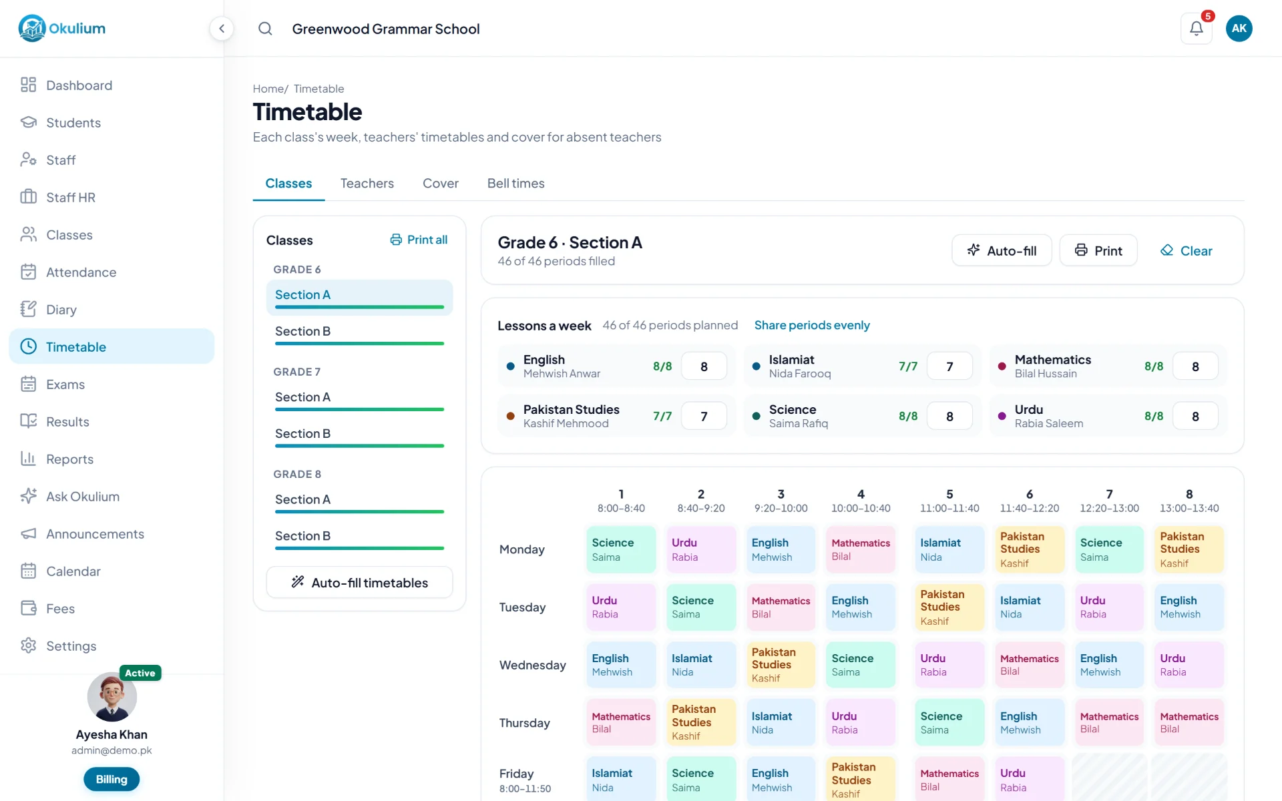Open the Dashboard sidebar icon

pos(28,85)
